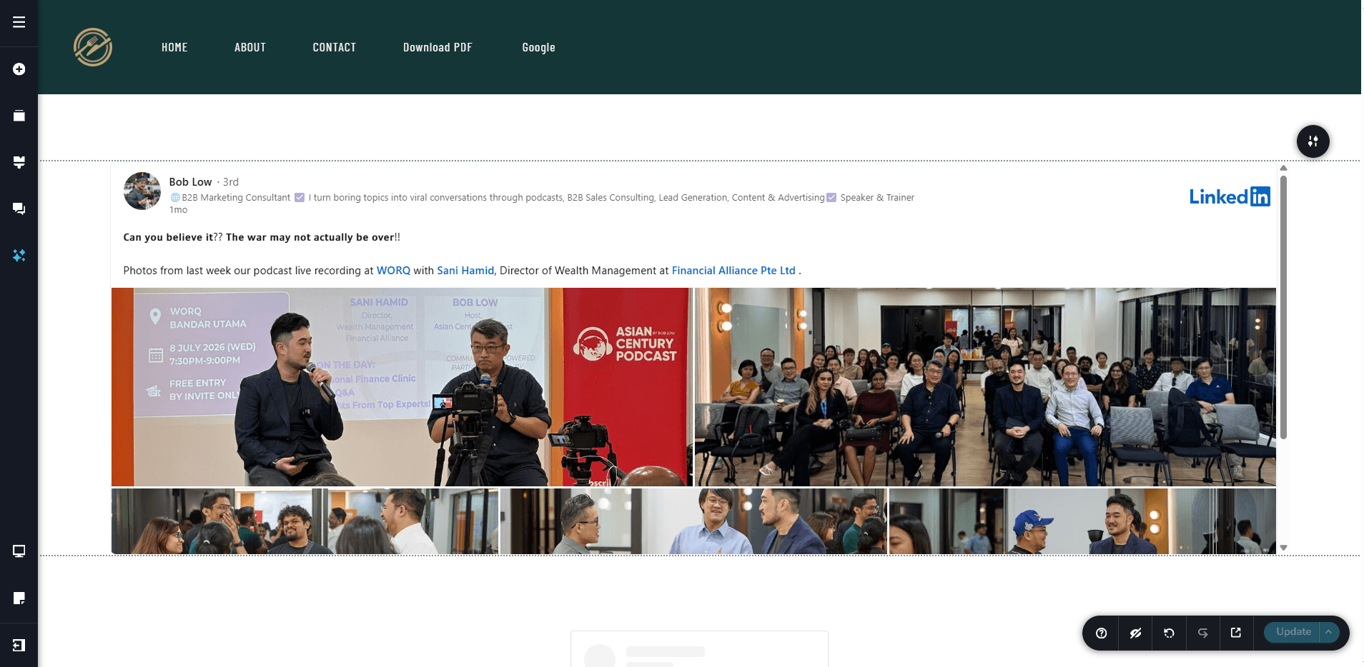Open the section settings round button
Screen dimensions: 1364x667
[x=1313, y=141]
